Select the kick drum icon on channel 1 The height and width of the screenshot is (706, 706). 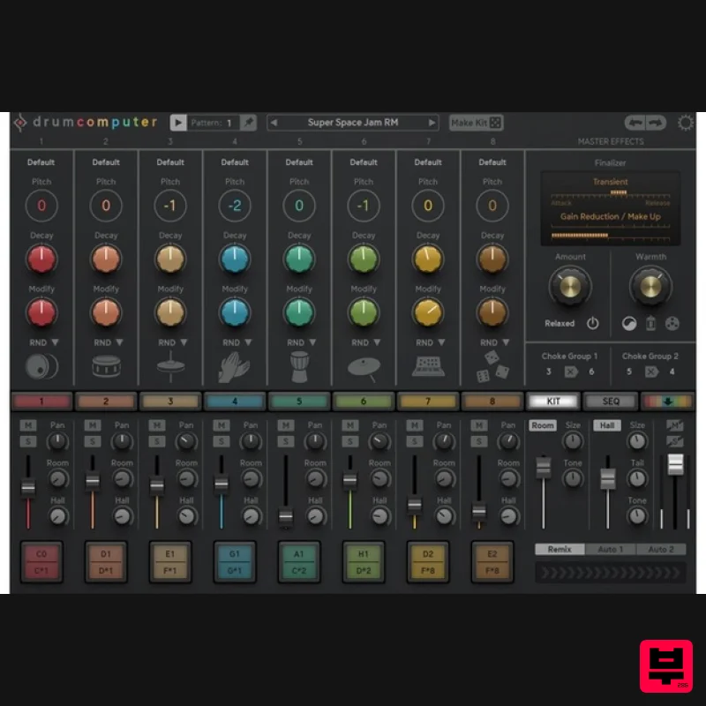coord(39,366)
